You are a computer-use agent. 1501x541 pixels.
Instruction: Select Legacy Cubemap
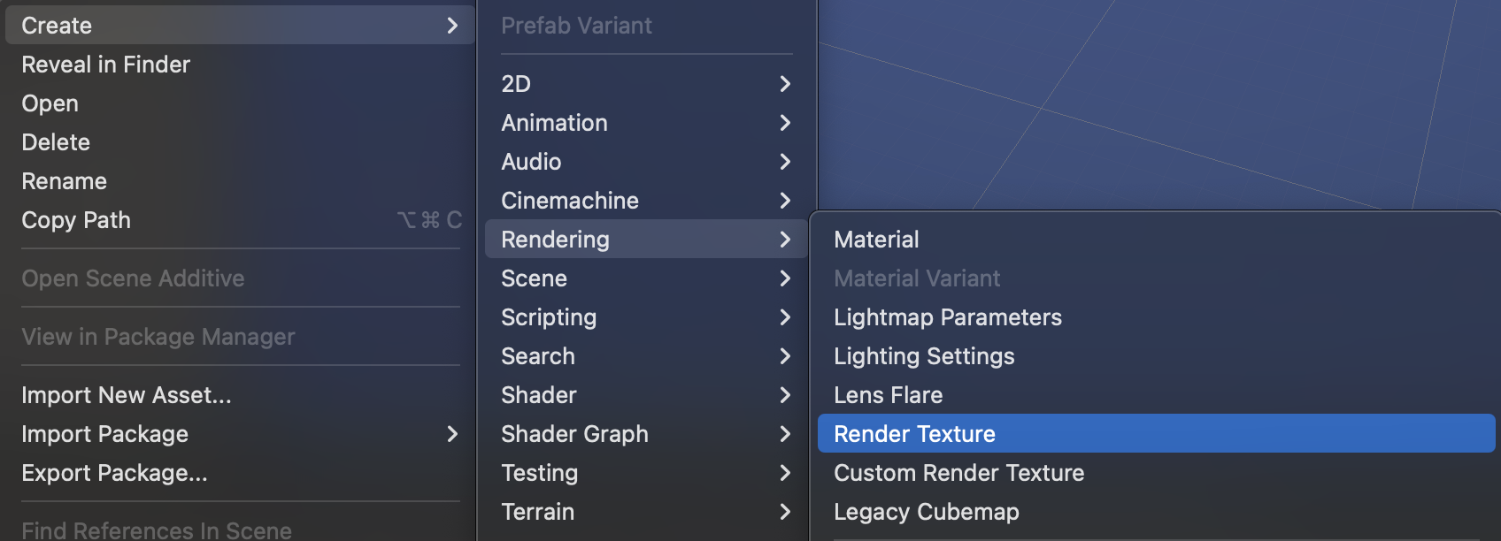tap(925, 511)
